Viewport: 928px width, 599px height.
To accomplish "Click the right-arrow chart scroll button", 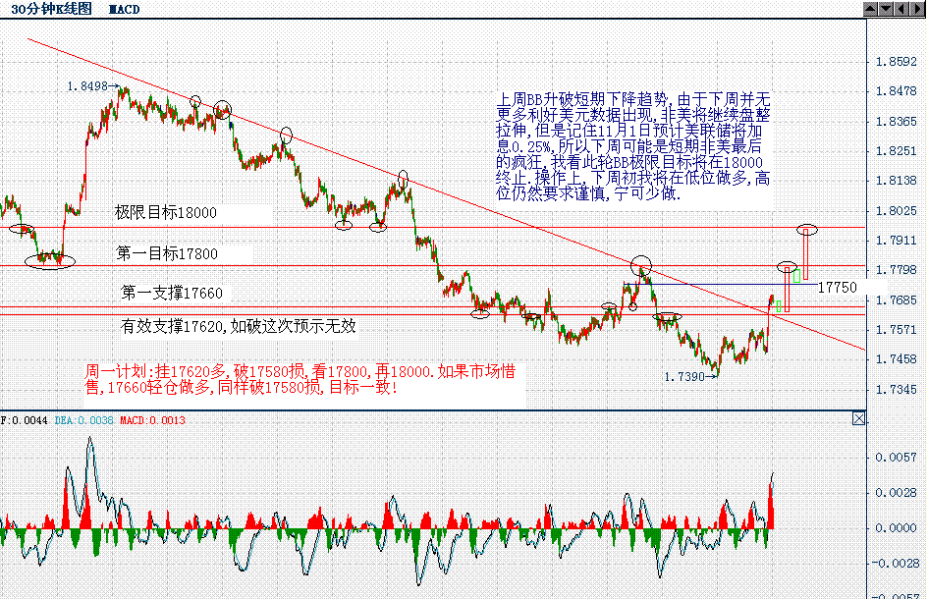I will click(917, 8).
